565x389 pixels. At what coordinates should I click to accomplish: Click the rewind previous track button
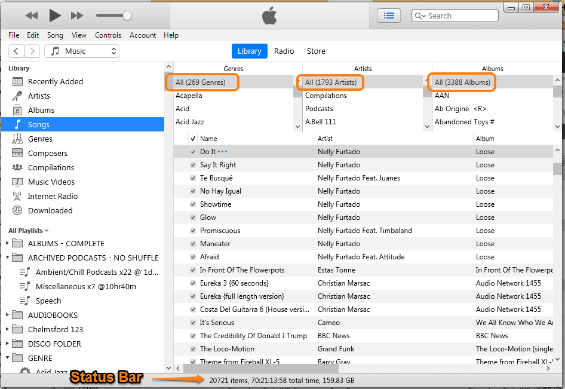pyautogui.click(x=32, y=16)
